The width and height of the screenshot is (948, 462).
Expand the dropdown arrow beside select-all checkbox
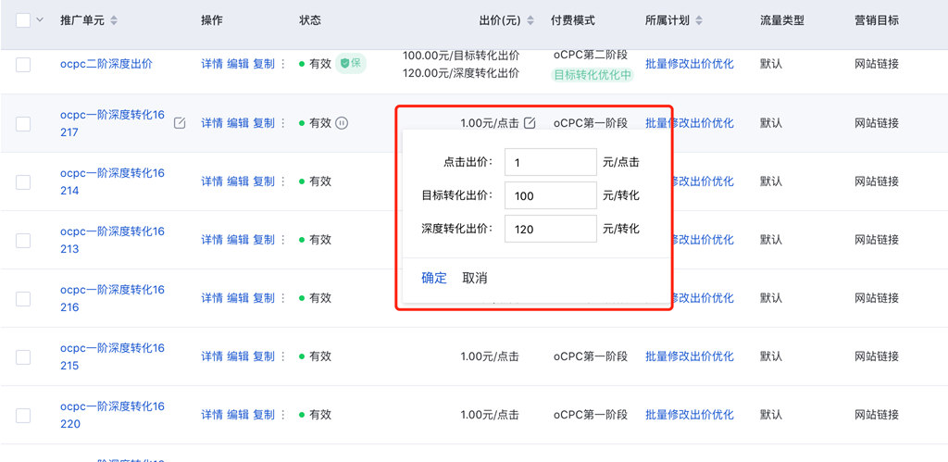40,20
